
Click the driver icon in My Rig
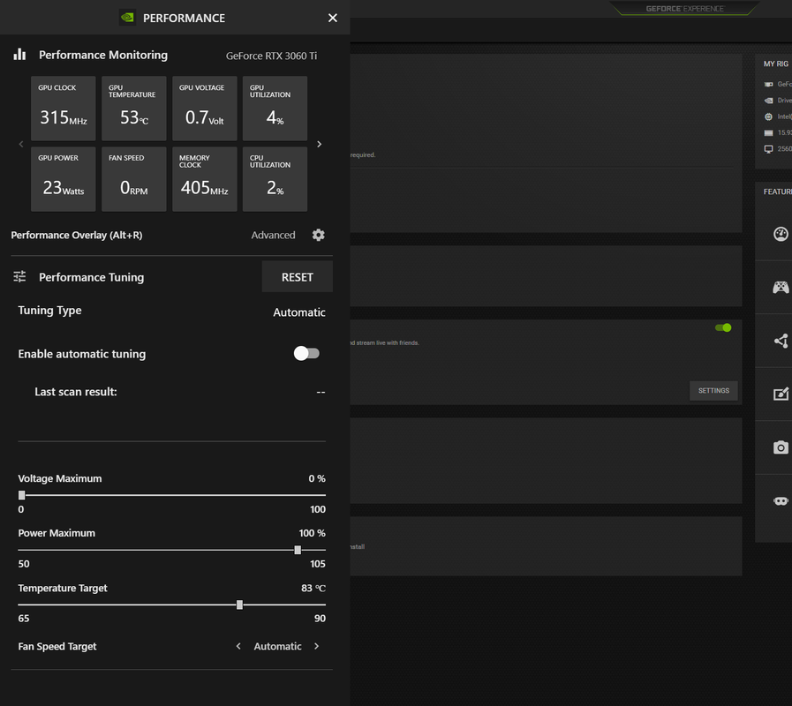point(768,101)
